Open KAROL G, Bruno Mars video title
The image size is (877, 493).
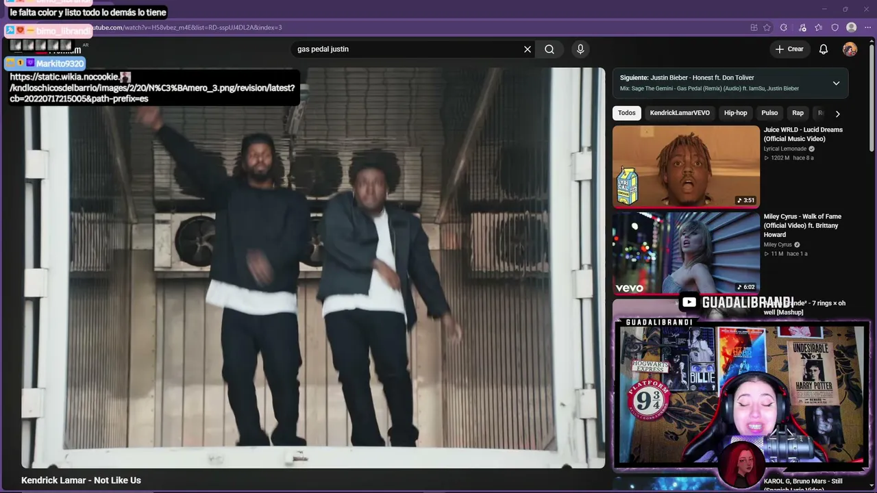tap(803, 485)
